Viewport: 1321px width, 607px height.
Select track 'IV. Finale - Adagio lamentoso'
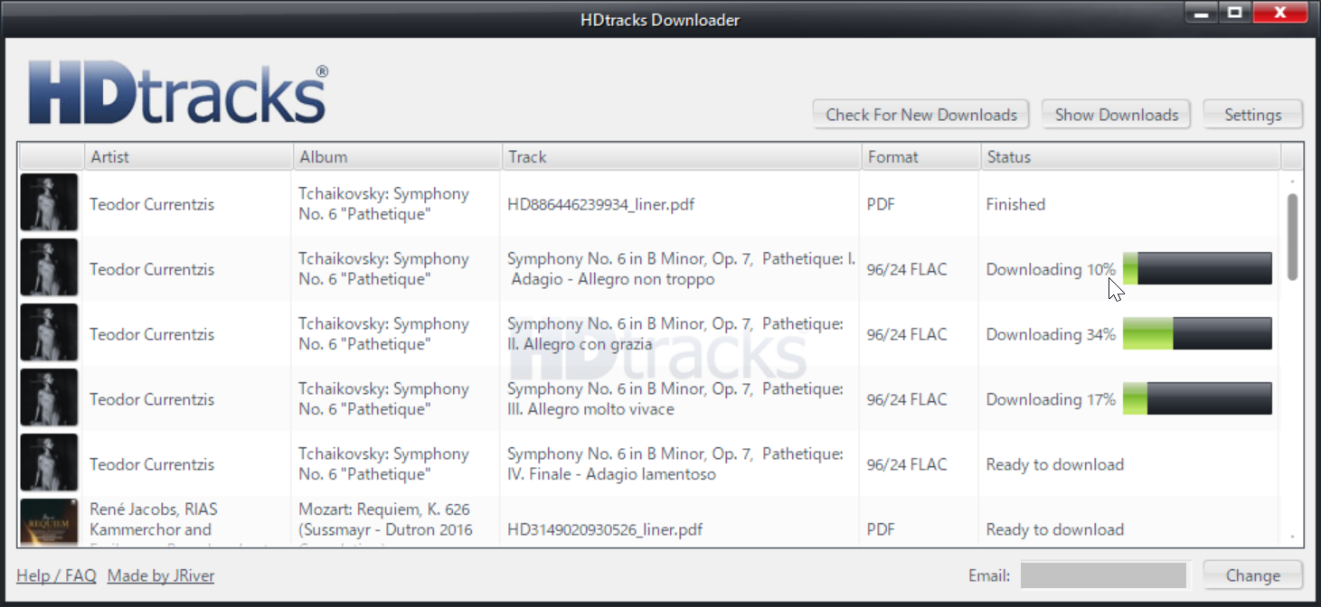(x=675, y=464)
